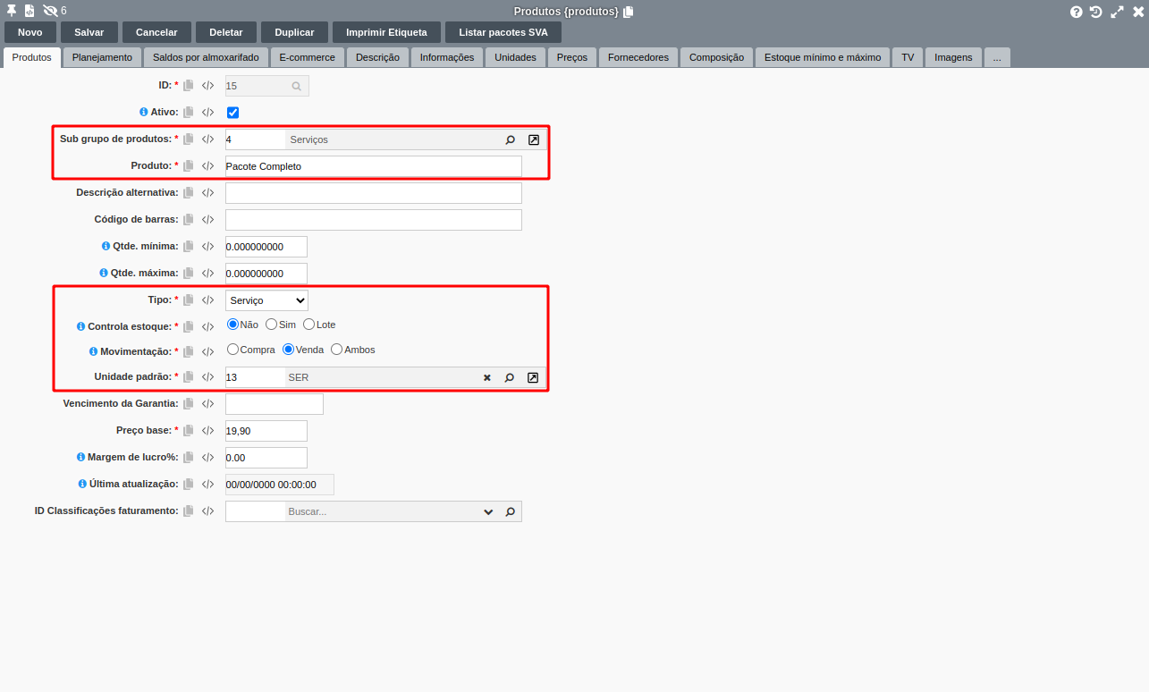Click the info icon beside Última atualização

coord(82,484)
